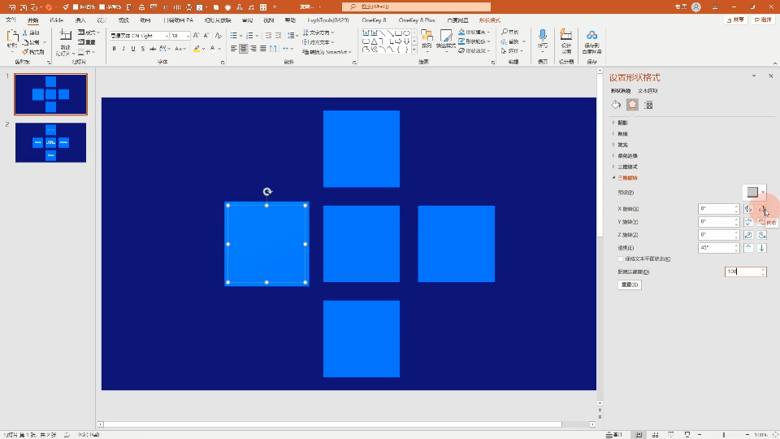Open the 3-D rotation presets dropdown
Image resolution: width=780 pixels, height=439 pixels.
click(755, 192)
